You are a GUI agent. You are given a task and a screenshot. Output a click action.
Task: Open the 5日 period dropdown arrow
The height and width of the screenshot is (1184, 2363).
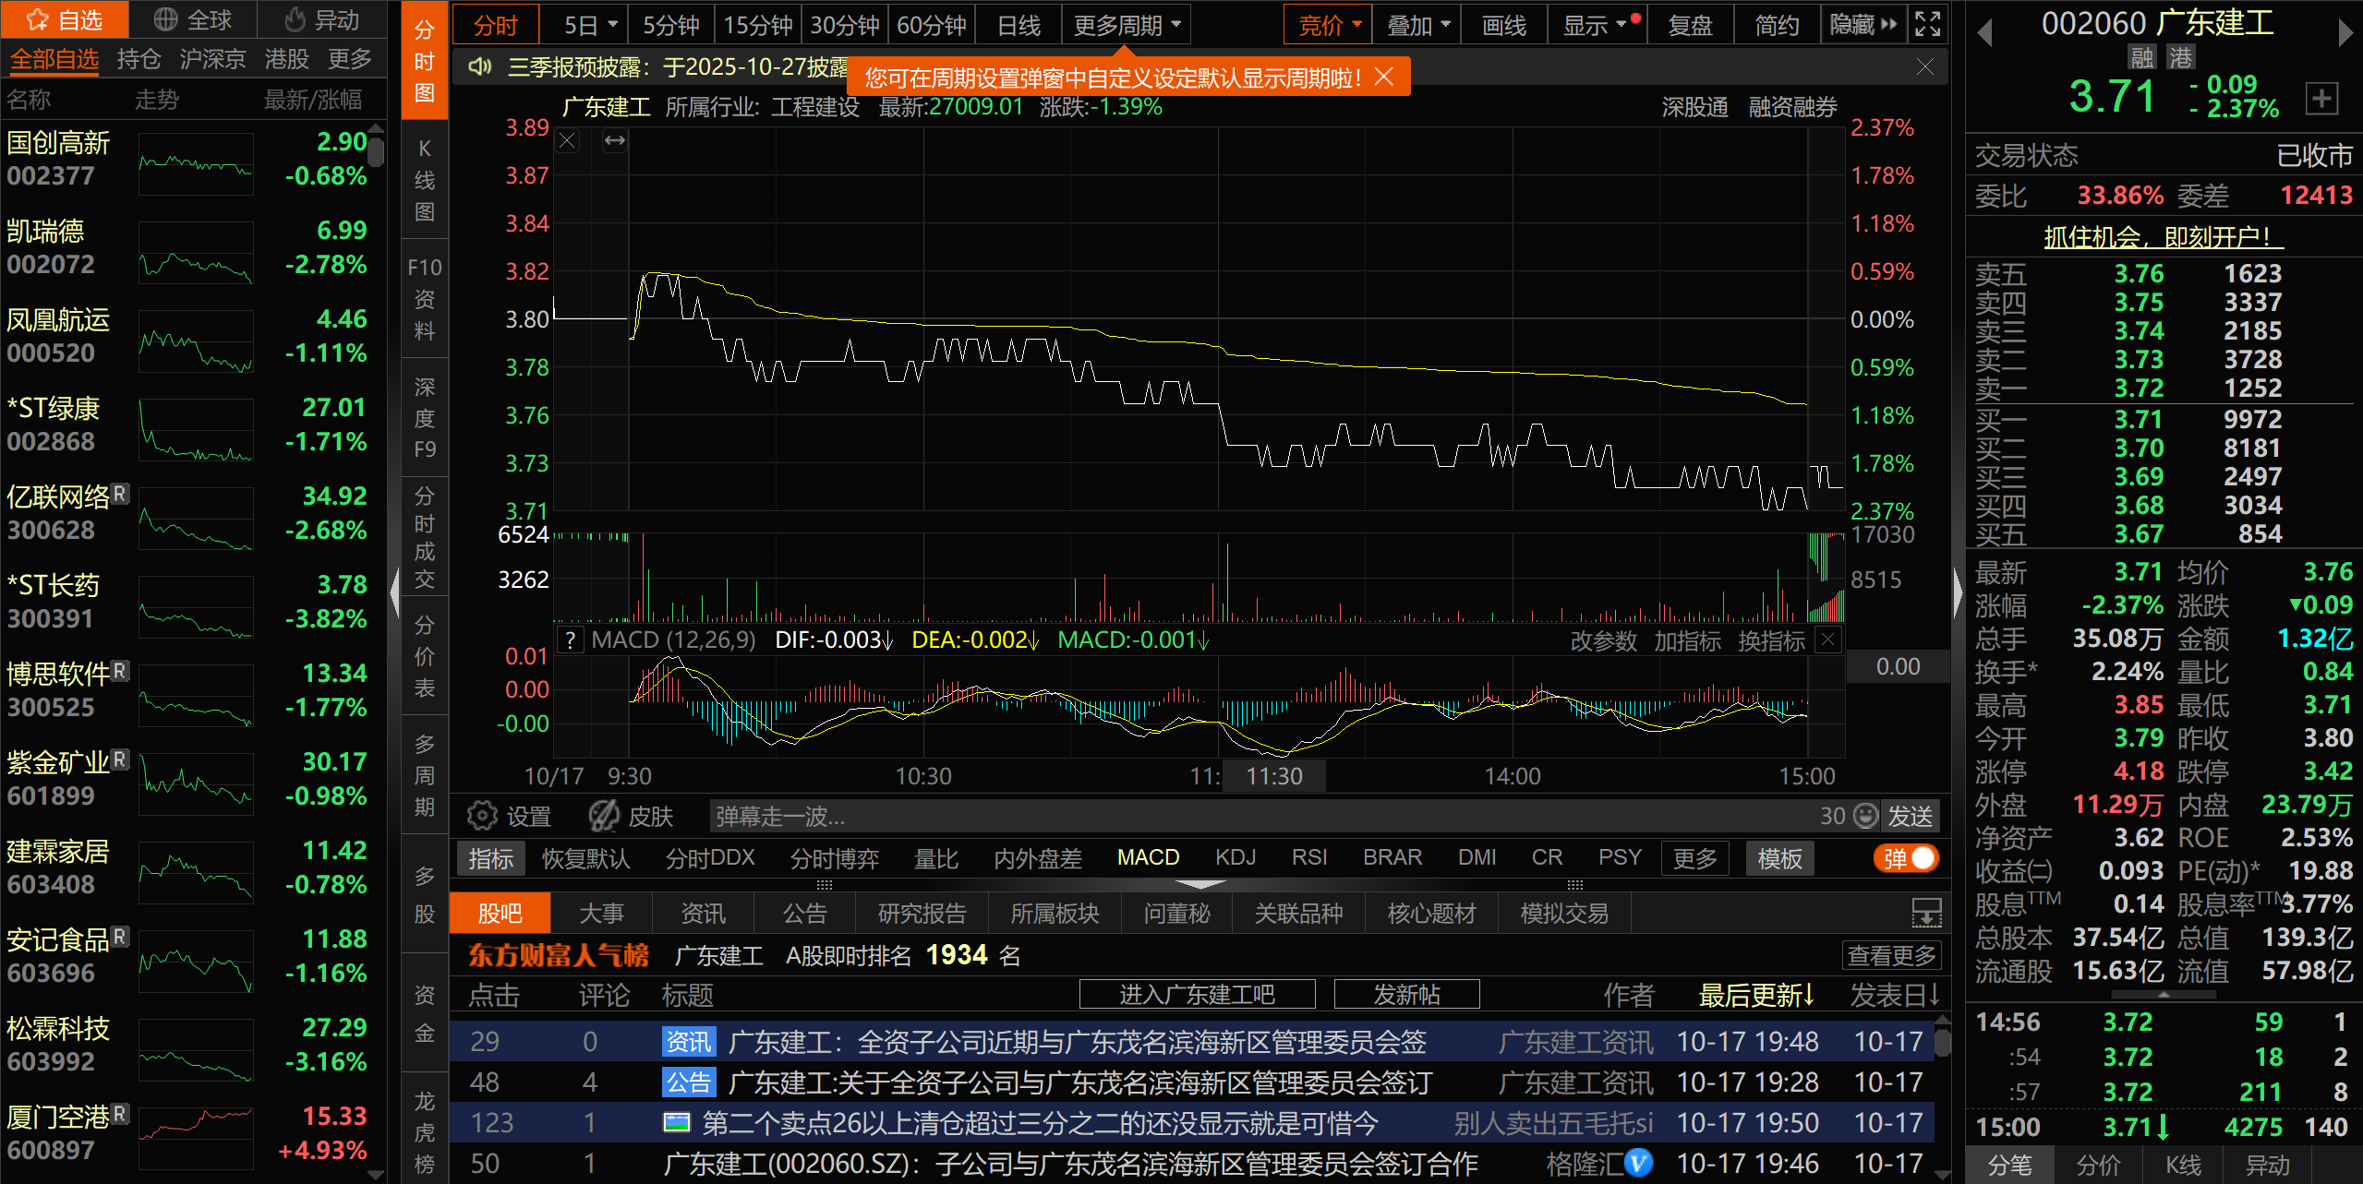coord(612,25)
